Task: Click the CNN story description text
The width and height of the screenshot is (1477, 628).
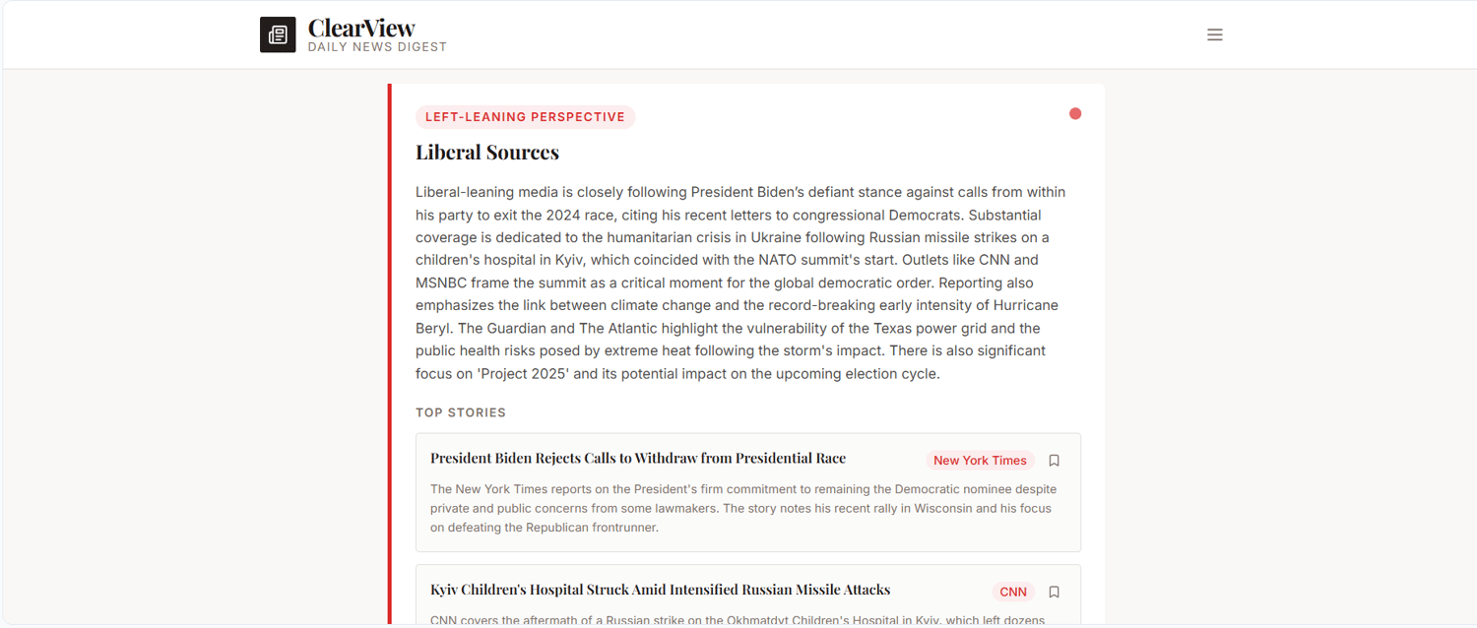Action: pyautogui.click(x=738, y=619)
